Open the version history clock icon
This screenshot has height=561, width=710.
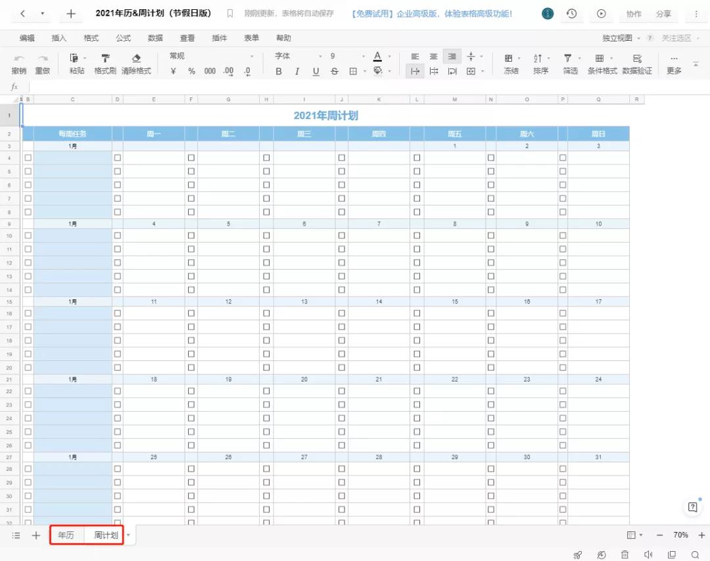click(x=572, y=14)
